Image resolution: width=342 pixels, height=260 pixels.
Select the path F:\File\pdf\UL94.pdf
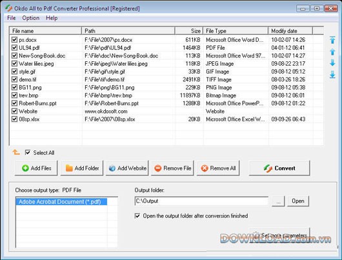click(108, 48)
